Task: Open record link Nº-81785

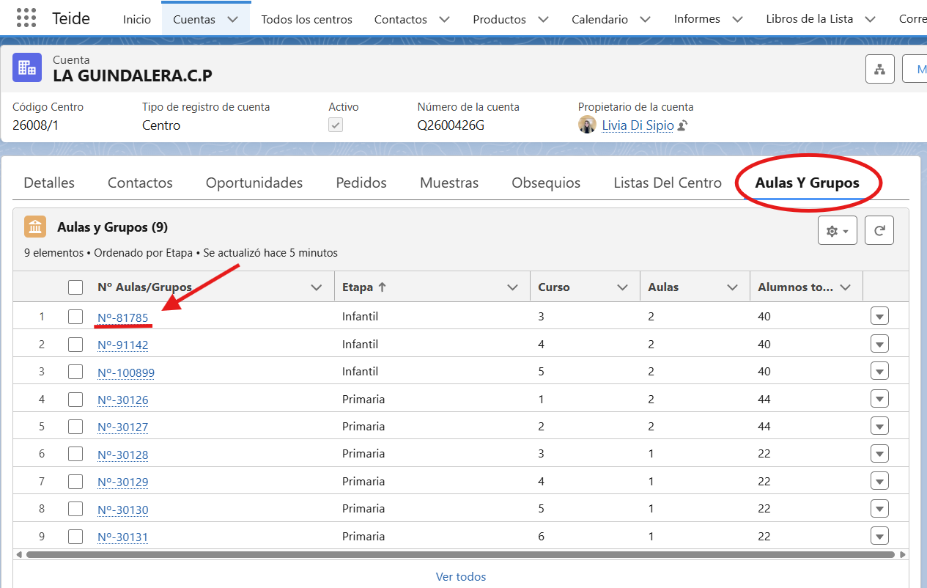Action: pos(123,317)
